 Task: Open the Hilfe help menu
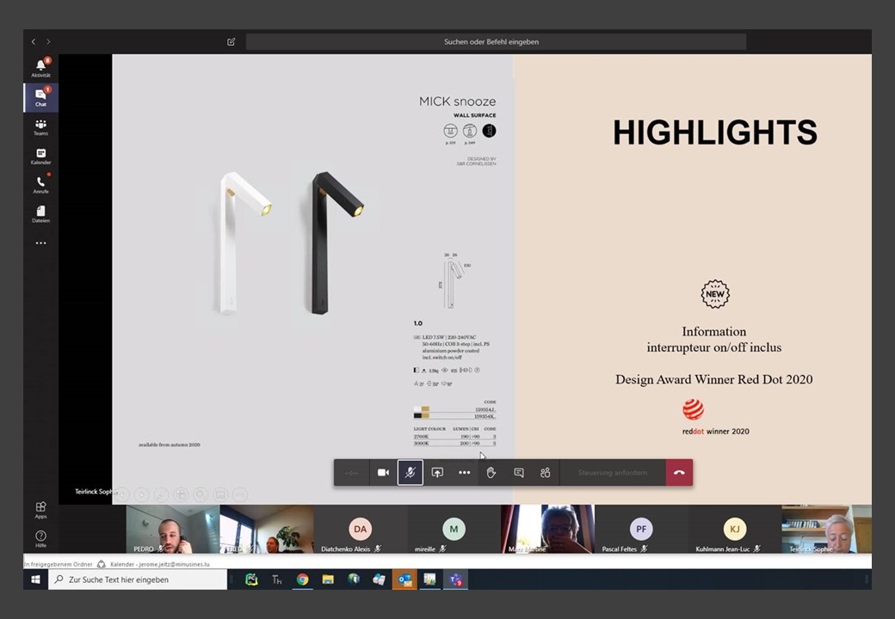40,539
